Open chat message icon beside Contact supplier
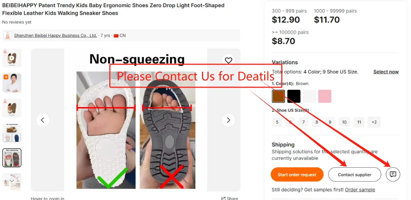Image resolution: width=411 pixels, height=200 pixels. click(x=393, y=174)
